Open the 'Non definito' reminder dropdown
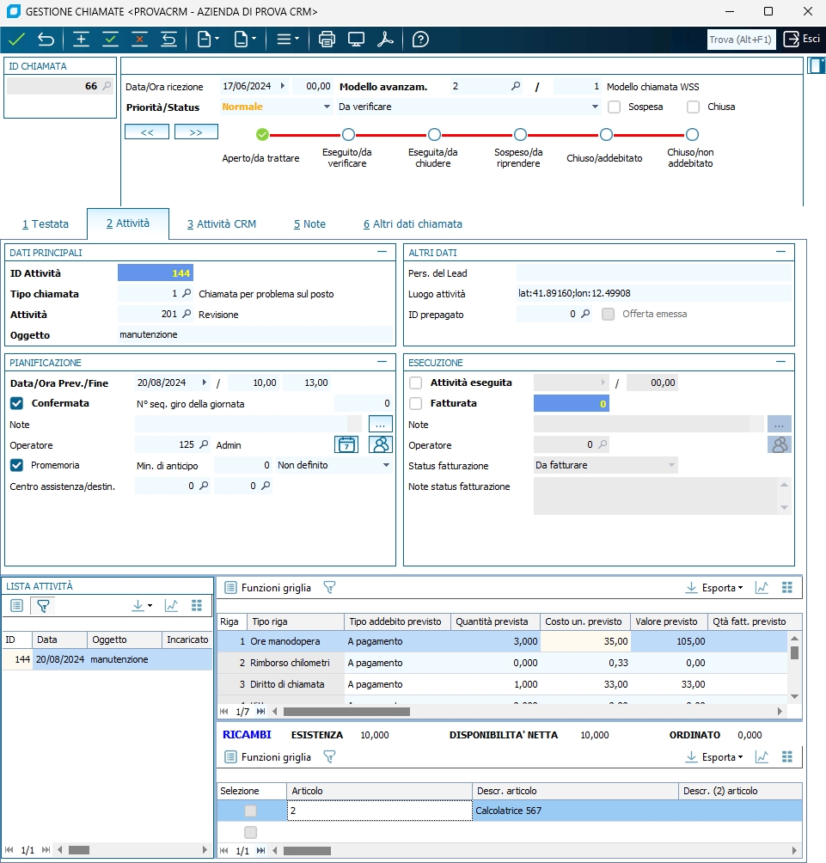826x863 pixels. point(386,465)
